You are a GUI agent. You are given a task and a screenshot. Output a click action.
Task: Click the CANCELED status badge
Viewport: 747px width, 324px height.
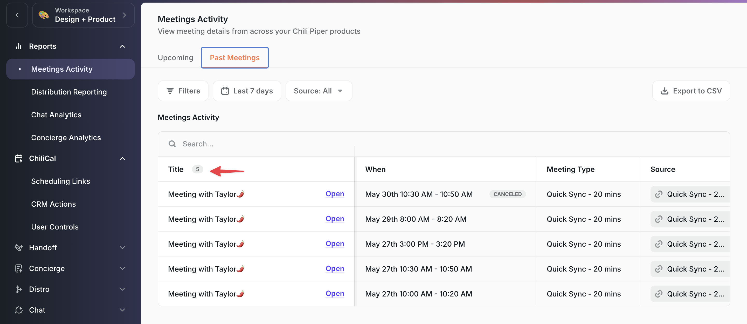pos(508,194)
